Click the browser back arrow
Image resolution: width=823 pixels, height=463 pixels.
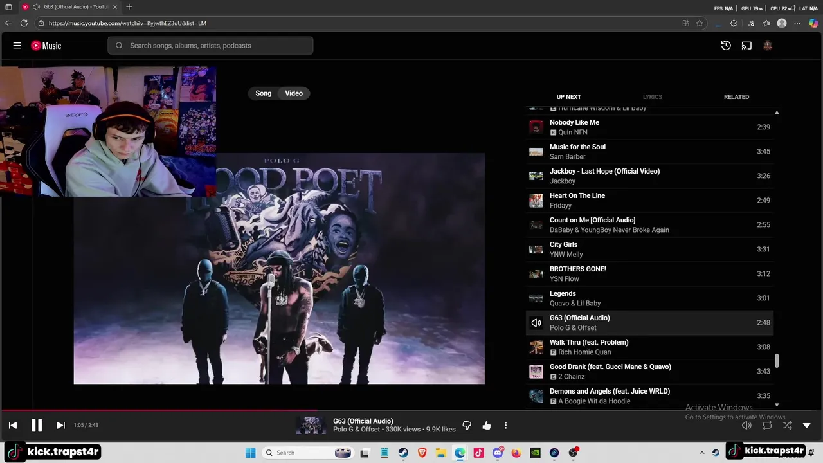pyautogui.click(x=8, y=23)
